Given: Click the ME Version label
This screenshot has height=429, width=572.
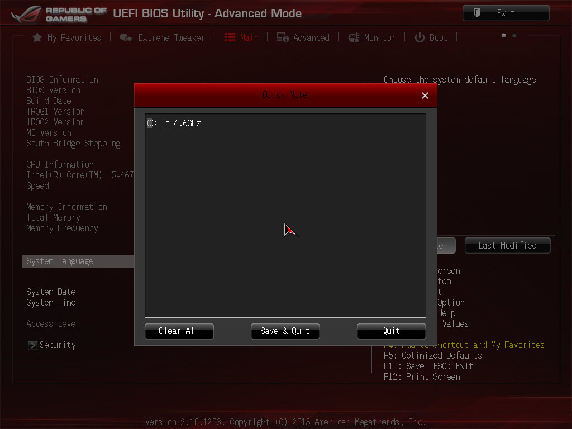Looking at the screenshot, I should pyautogui.click(x=49, y=132).
